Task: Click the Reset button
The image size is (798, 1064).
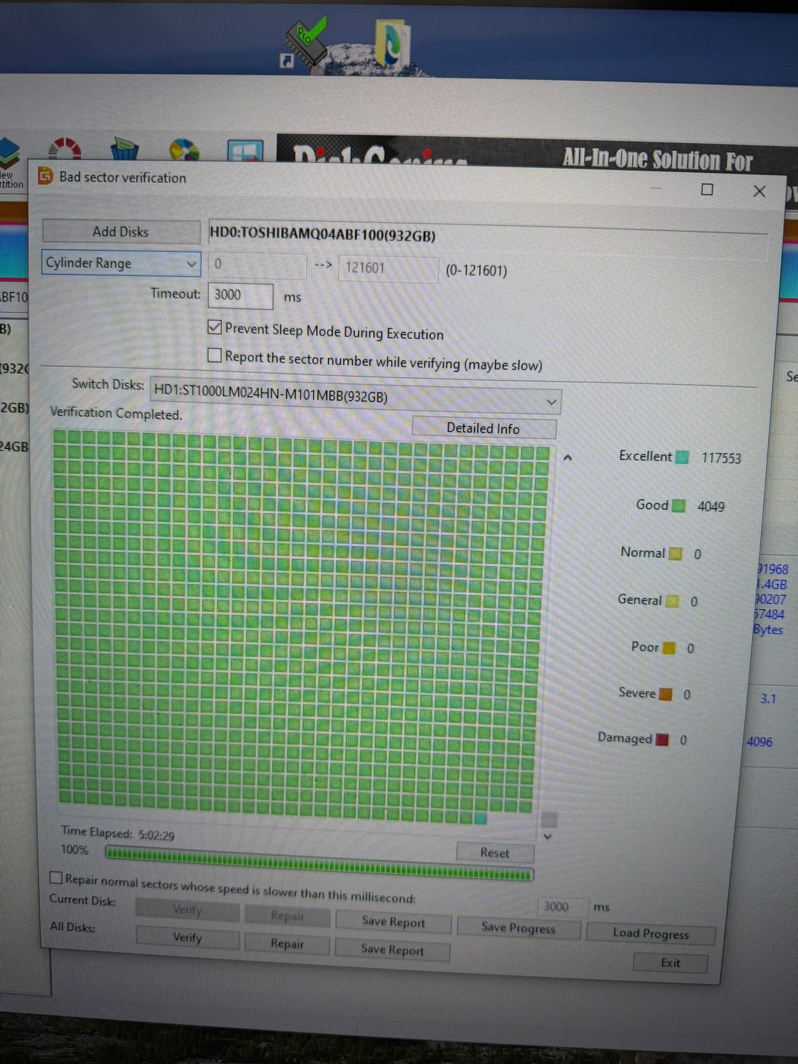Action: click(x=495, y=853)
